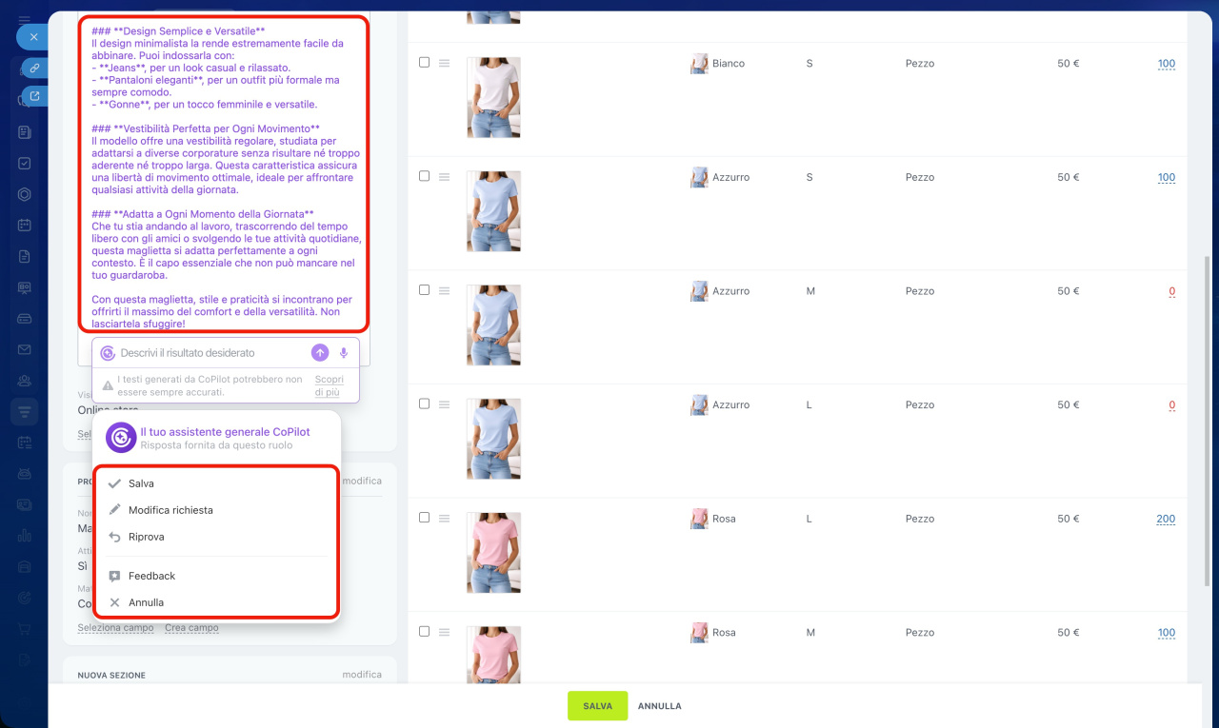Click the drag handle of Bianco S row
The width and height of the screenshot is (1219, 728).
point(444,63)
